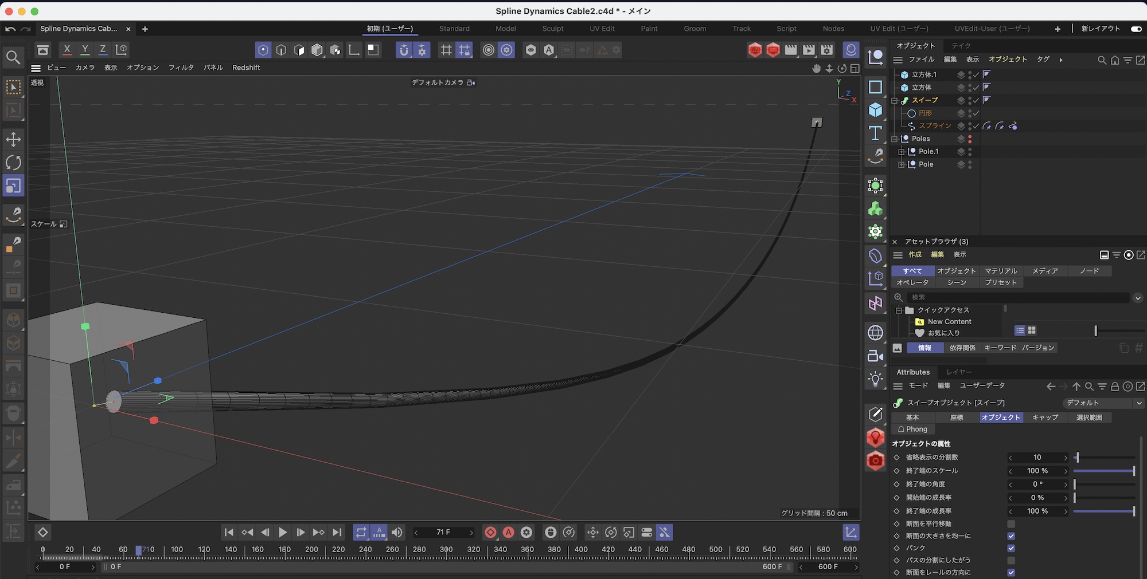Select the Rotate tool in left toolbar
This screenshot has width=1147, height=579.
(x=13, y=163)
